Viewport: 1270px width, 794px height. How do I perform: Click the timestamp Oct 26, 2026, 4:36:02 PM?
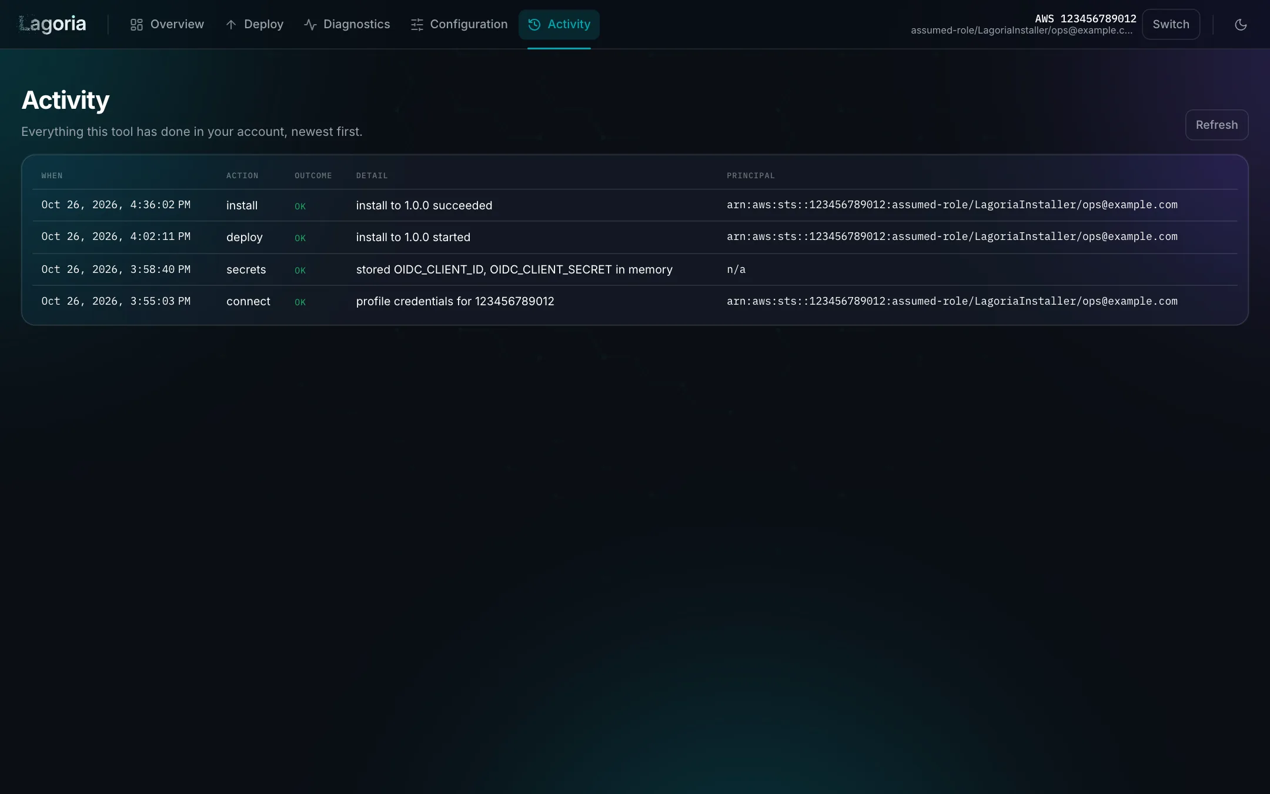click(116, 205)
